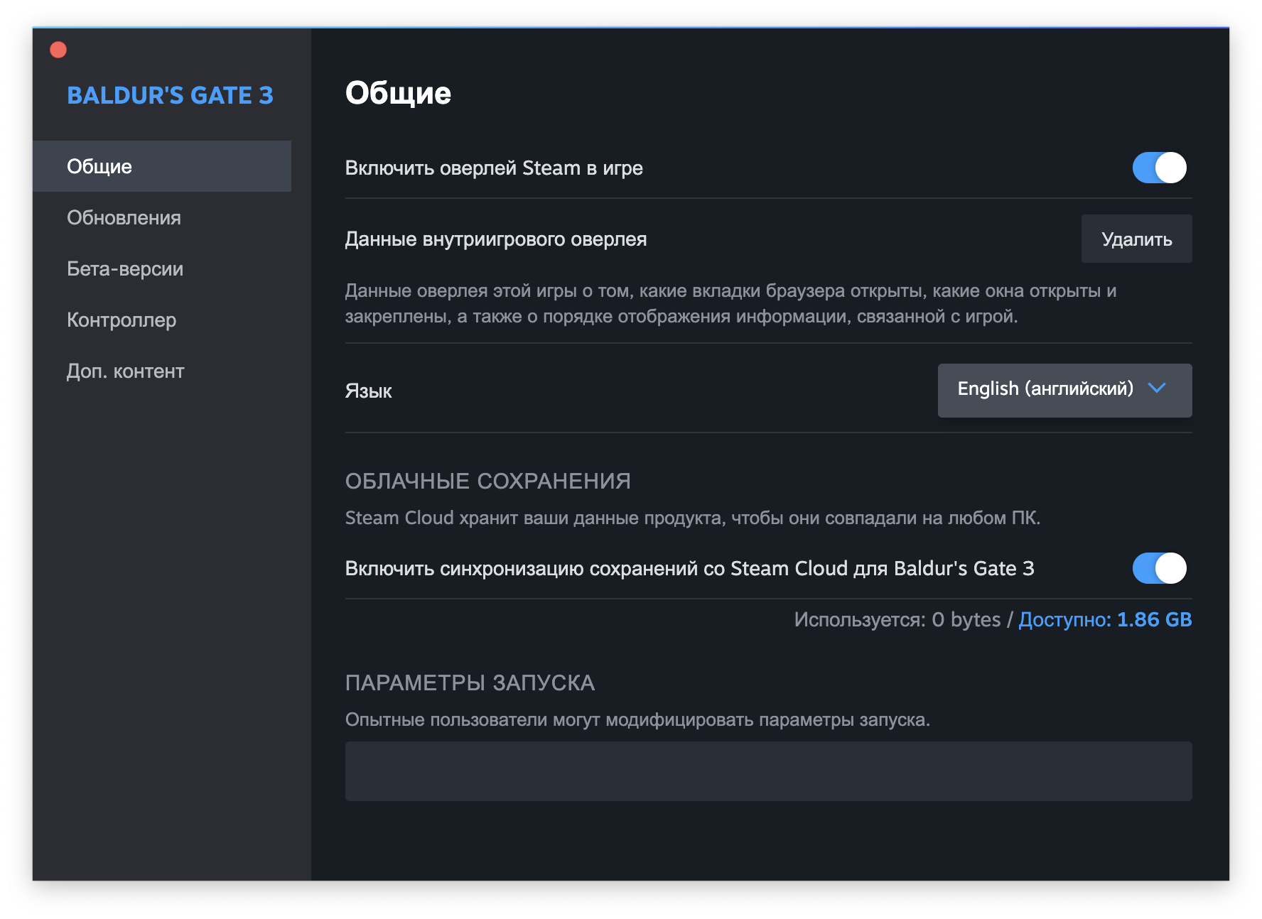Click the Язык setting label
The height and width of the screenshot is (919, 1262).
click(x=368, y=391)
